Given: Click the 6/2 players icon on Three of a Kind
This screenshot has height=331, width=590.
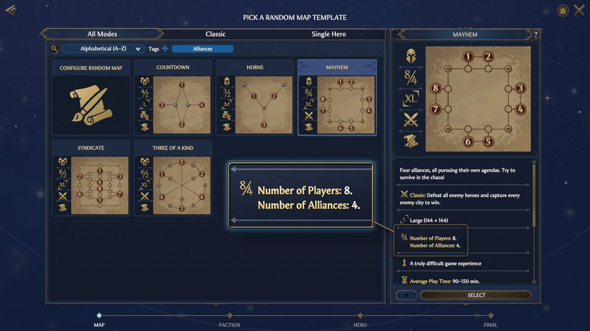Looking at the screenshot, I should [145, 173].
